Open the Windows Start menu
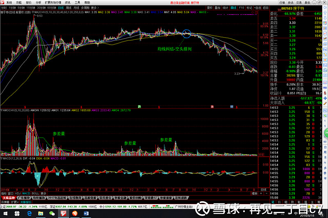Viewport: 328px width, 218px height. pyautogui.click(x=5, y=214)
